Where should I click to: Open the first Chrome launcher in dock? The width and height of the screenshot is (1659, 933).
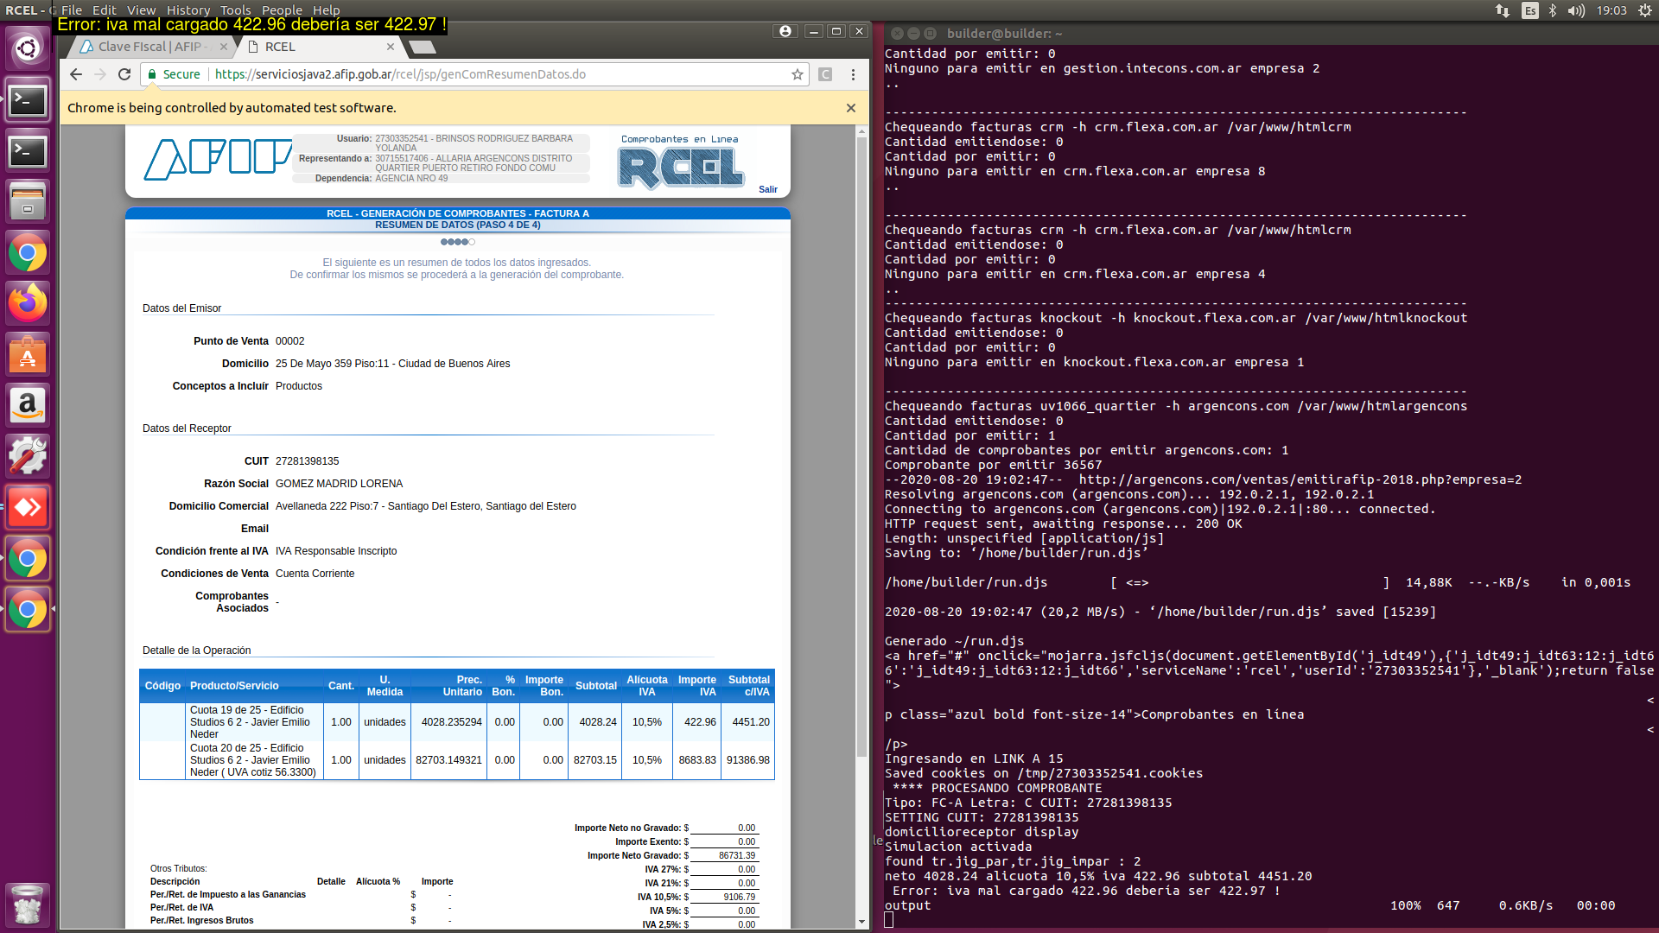(28, 253)
